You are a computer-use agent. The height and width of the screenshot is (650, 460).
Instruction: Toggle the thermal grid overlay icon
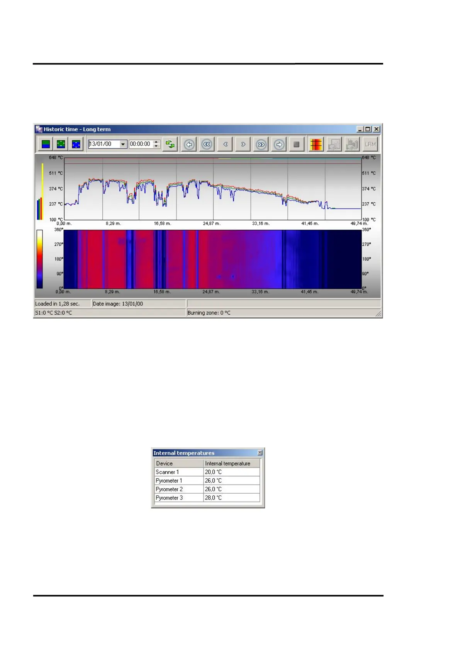tap(316, 144)
